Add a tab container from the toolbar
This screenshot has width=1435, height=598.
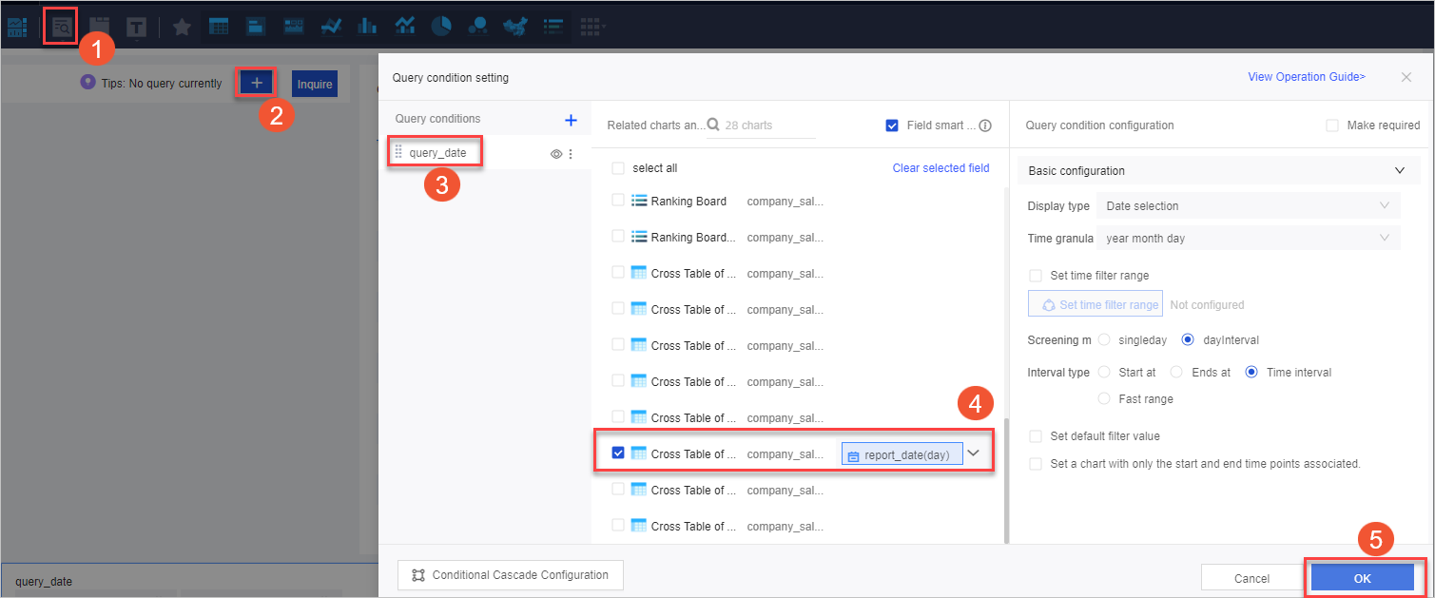coord(99,27)
